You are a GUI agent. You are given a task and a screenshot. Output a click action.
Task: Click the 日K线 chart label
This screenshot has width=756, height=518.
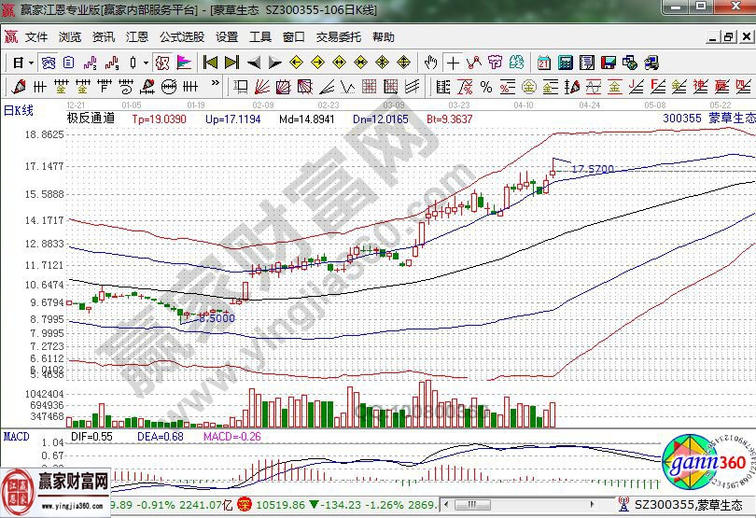(20, 110)
